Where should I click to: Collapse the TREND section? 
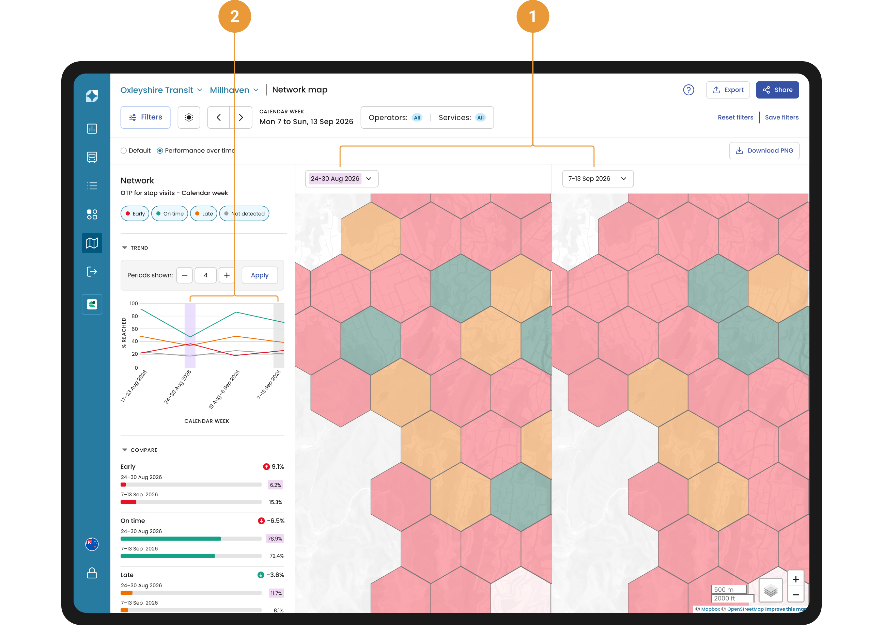135,248
